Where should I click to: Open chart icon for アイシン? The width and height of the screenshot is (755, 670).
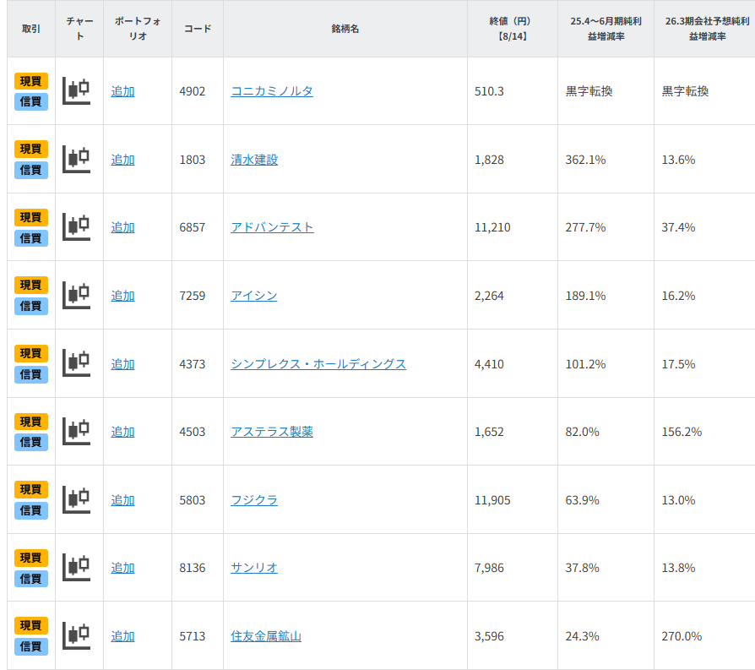(x=77, y=295)
